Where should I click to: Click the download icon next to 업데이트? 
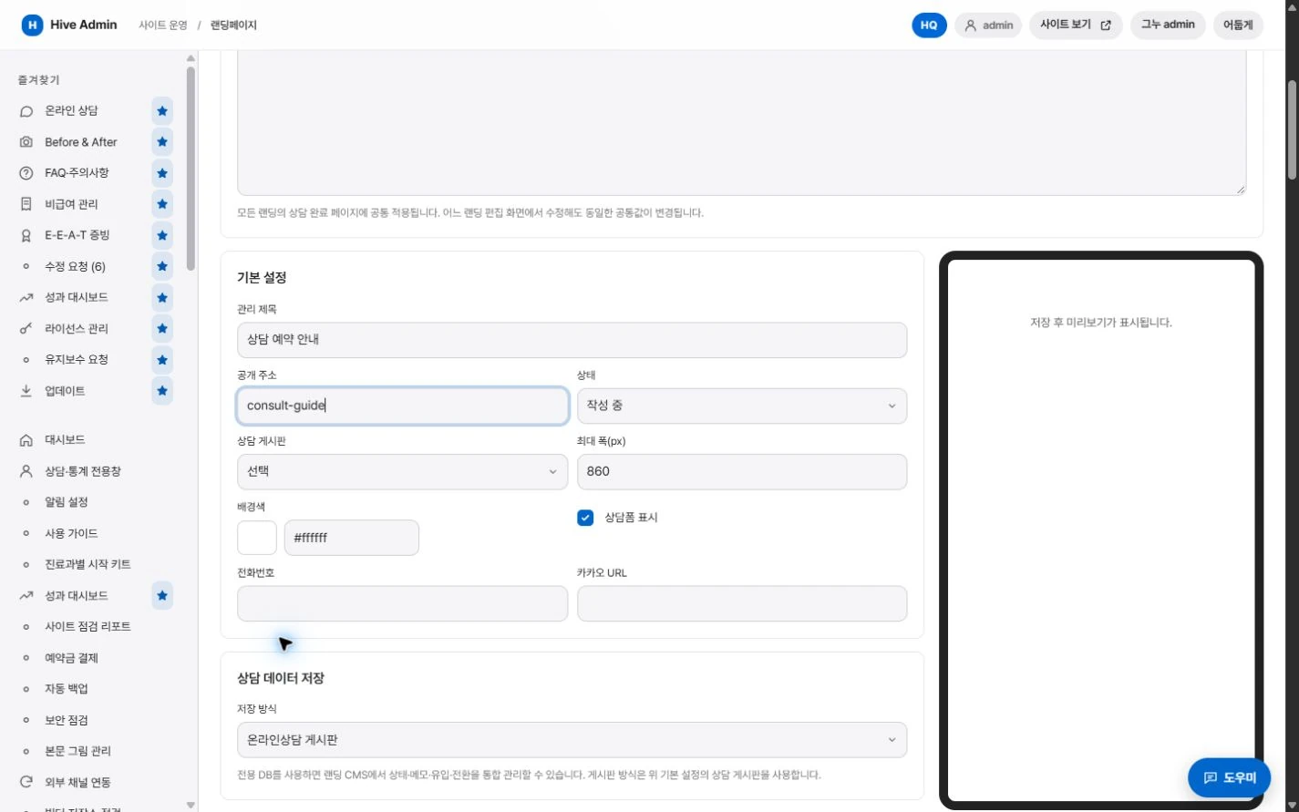(26, 391)
